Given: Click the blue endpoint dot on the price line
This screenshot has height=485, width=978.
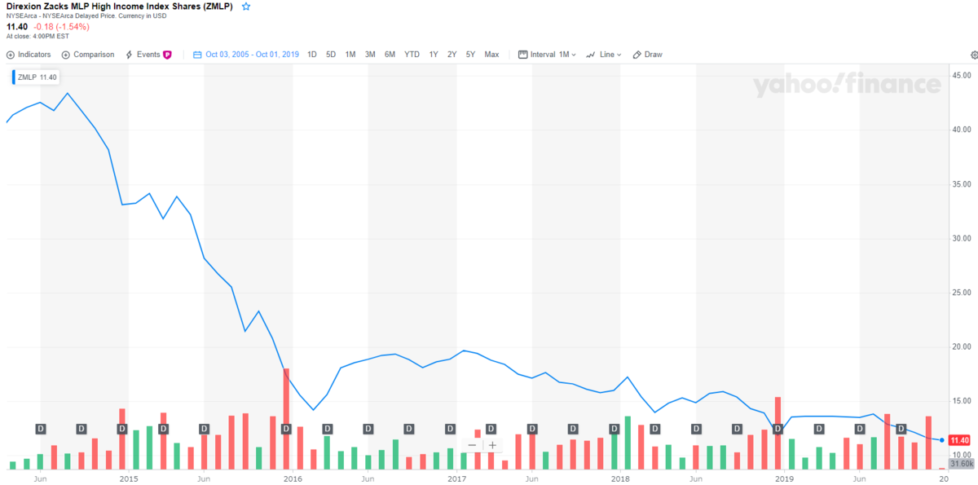Looking at the screenshot, I should tap(942, 440).
